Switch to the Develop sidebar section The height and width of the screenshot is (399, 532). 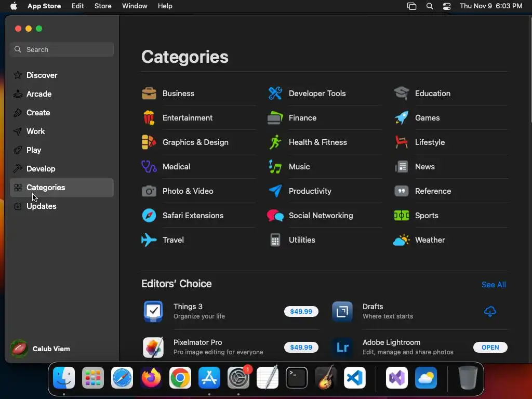[x=62, y=168]
